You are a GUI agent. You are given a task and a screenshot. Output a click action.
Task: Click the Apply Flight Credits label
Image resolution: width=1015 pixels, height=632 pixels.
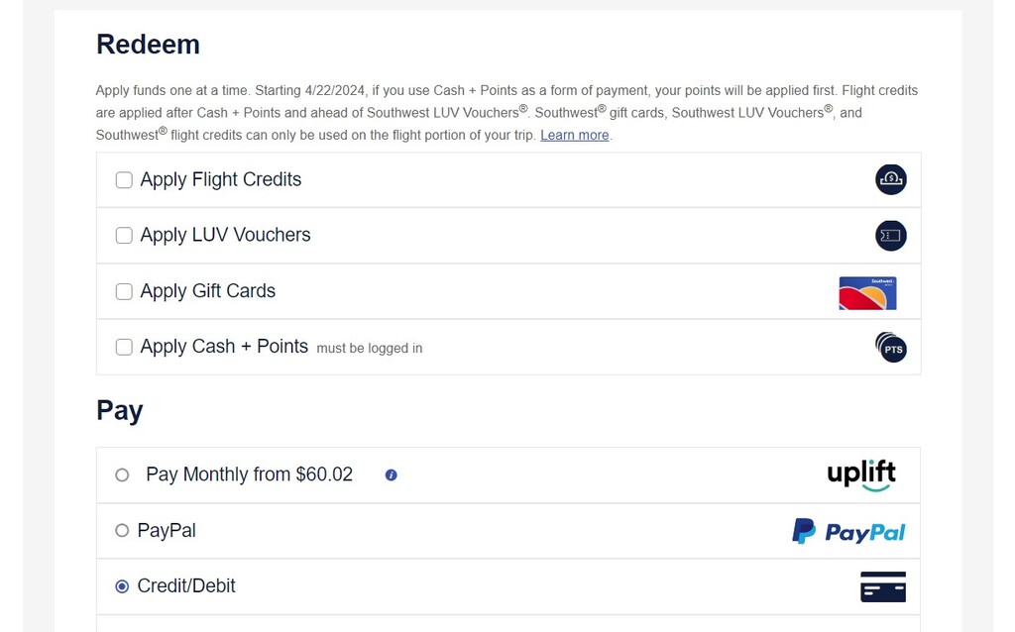[x=221, y=180]
